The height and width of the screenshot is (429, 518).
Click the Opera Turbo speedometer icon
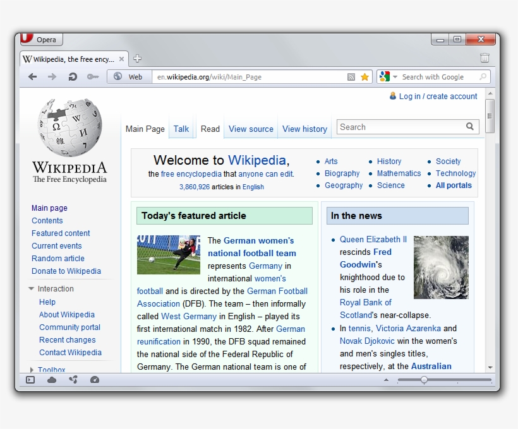click(95, 380)
